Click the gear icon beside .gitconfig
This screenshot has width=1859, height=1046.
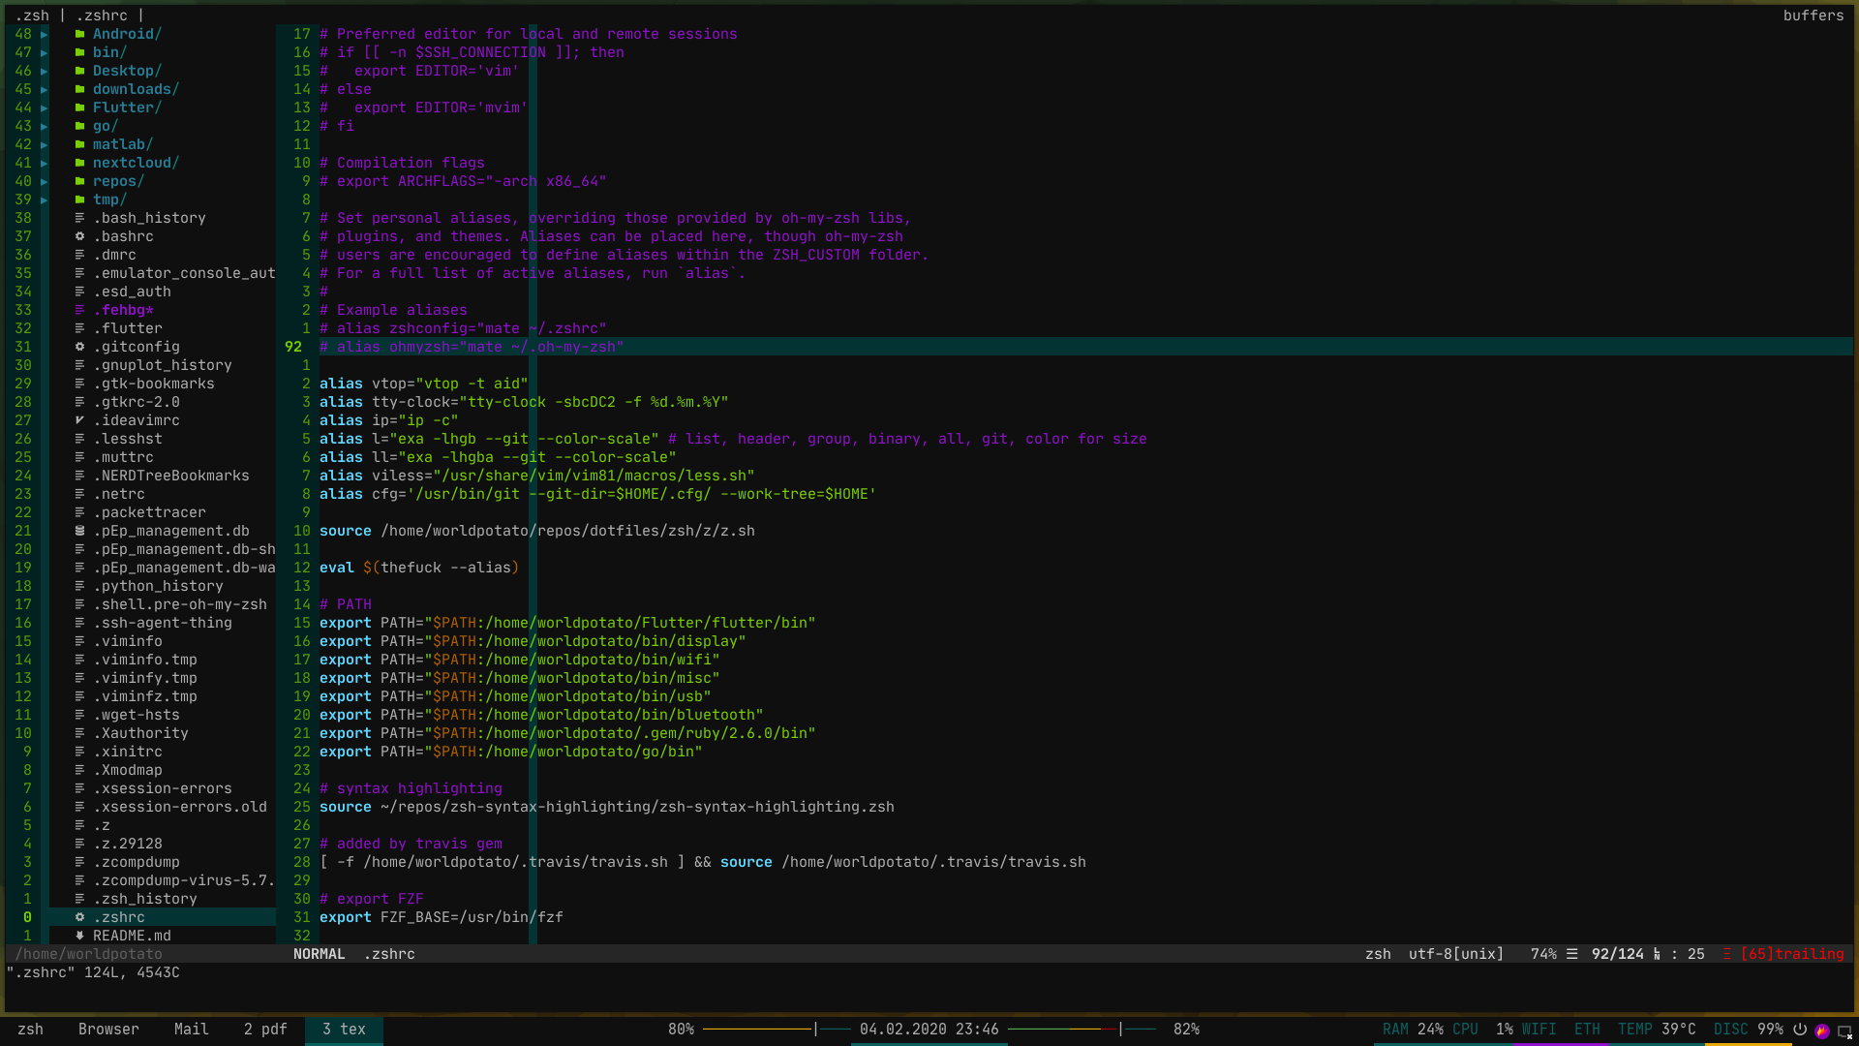79,347
